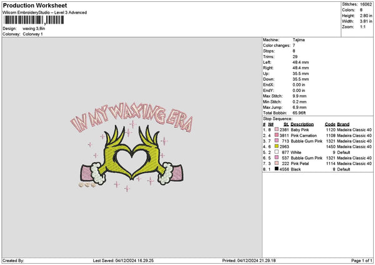
Task: Select the 'EndY:' label
Action: (269, 91)
